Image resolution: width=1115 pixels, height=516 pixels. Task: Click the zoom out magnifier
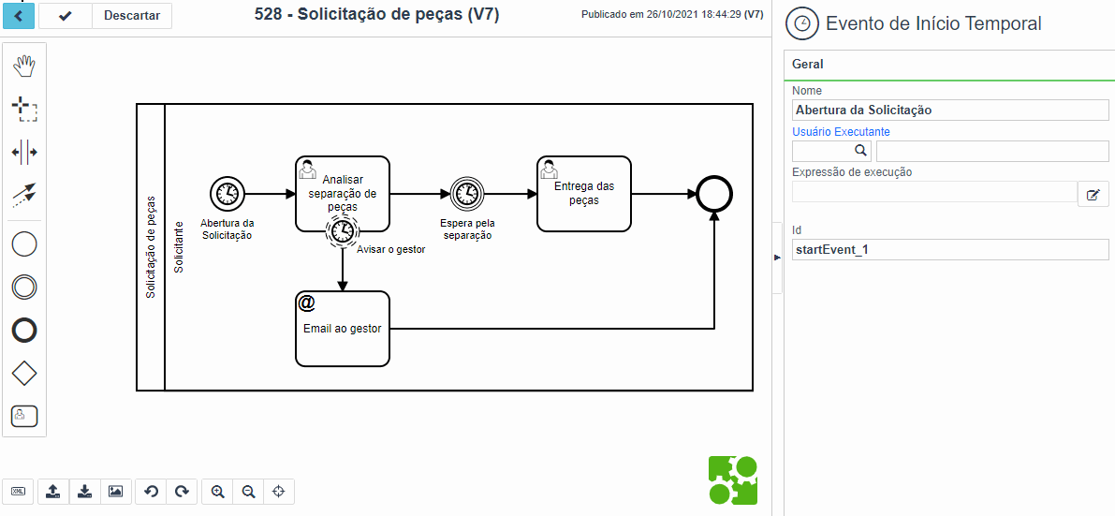point(248,491)
